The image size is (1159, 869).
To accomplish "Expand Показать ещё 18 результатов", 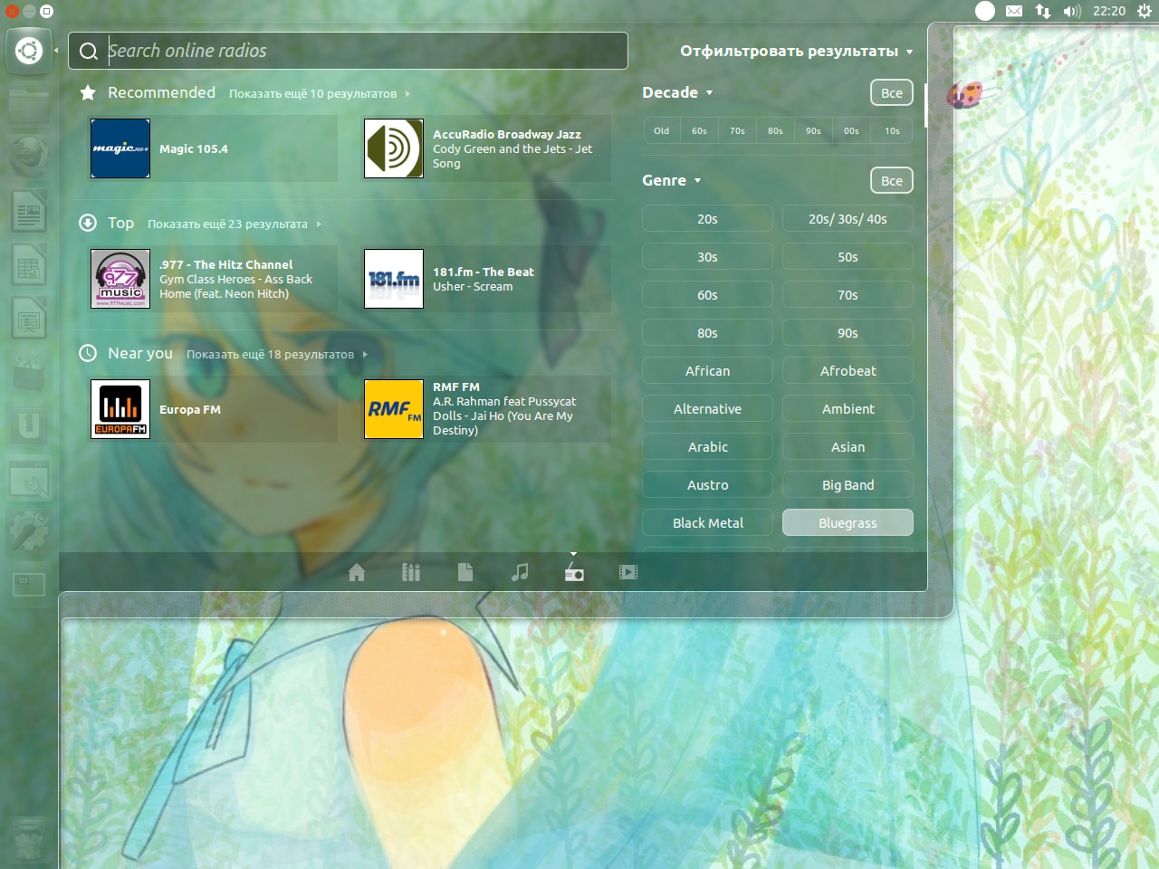I will [x=277, y=354].
